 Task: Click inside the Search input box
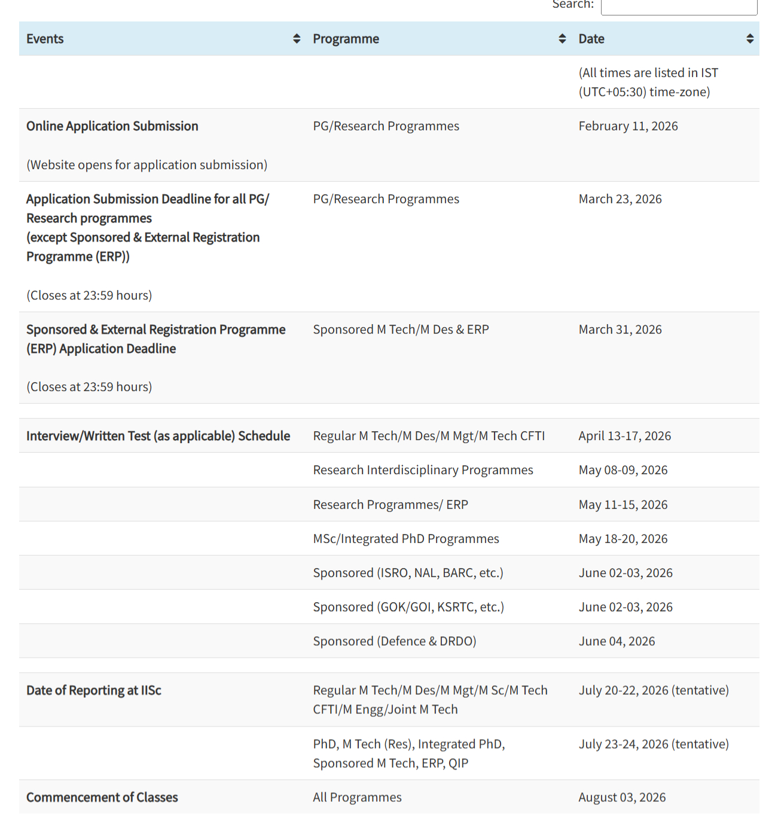coord(679,6)
